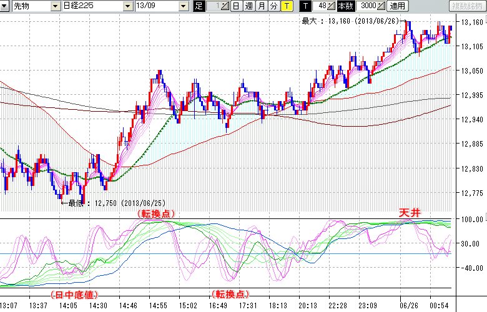The width and height of the screenshot is (487, 312).
Task: Click the spinner next to the 48 field
Action: coord(331,6)
